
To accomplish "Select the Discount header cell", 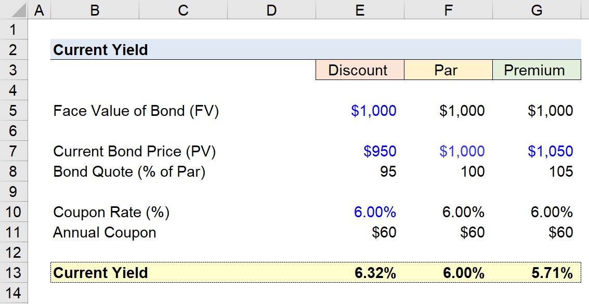I will click(360, 70).
